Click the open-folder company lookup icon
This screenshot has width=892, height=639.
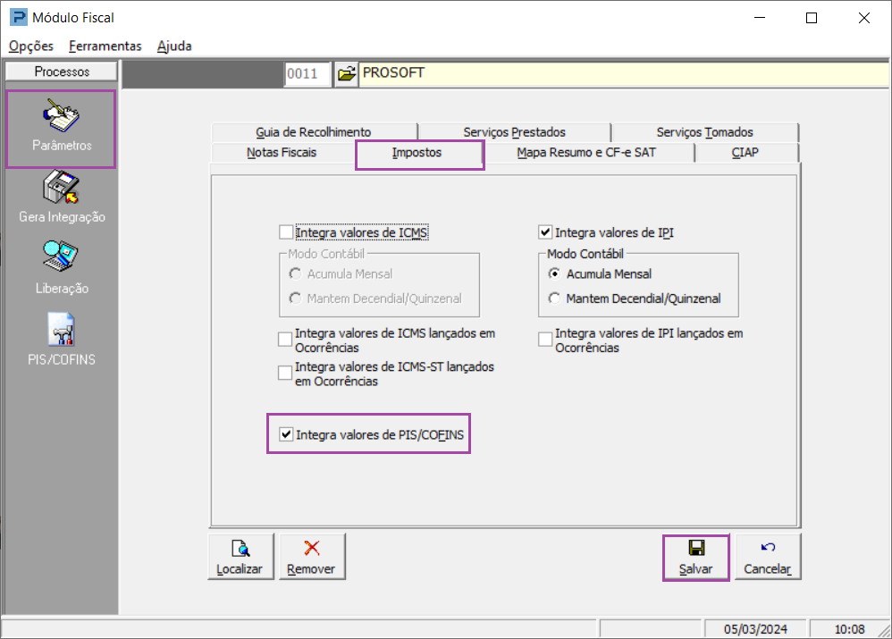pos(346,74)
